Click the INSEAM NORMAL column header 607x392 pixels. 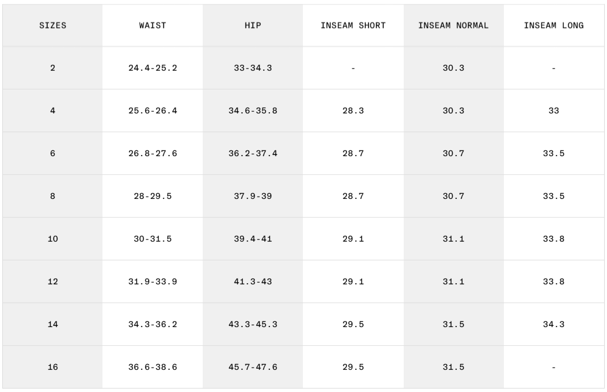[x=453, y=26]
